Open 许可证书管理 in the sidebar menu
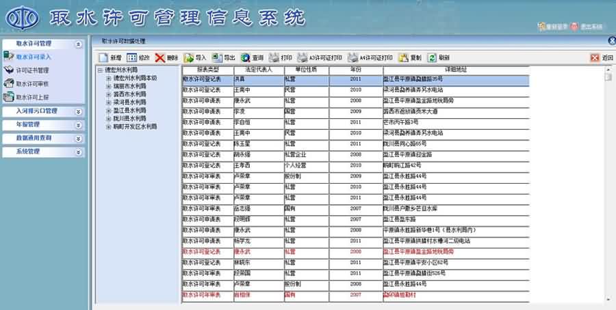Image resolution: width=616 pixels, height=310 pixels. point(32,70)
